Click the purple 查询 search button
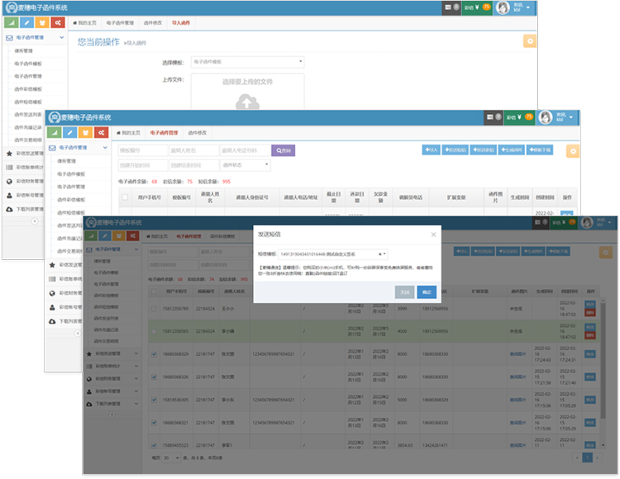This screenshot has height=479, width=620. 283,150
